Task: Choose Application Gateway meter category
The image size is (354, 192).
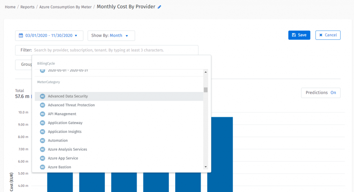Action: click(65, 123)
